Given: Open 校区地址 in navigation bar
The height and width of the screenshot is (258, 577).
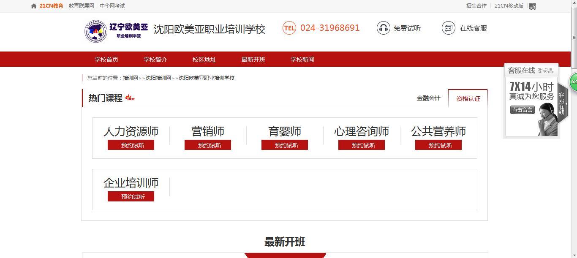Looking at the screenshot, I should pyautogui.click(x=204, y=60).
